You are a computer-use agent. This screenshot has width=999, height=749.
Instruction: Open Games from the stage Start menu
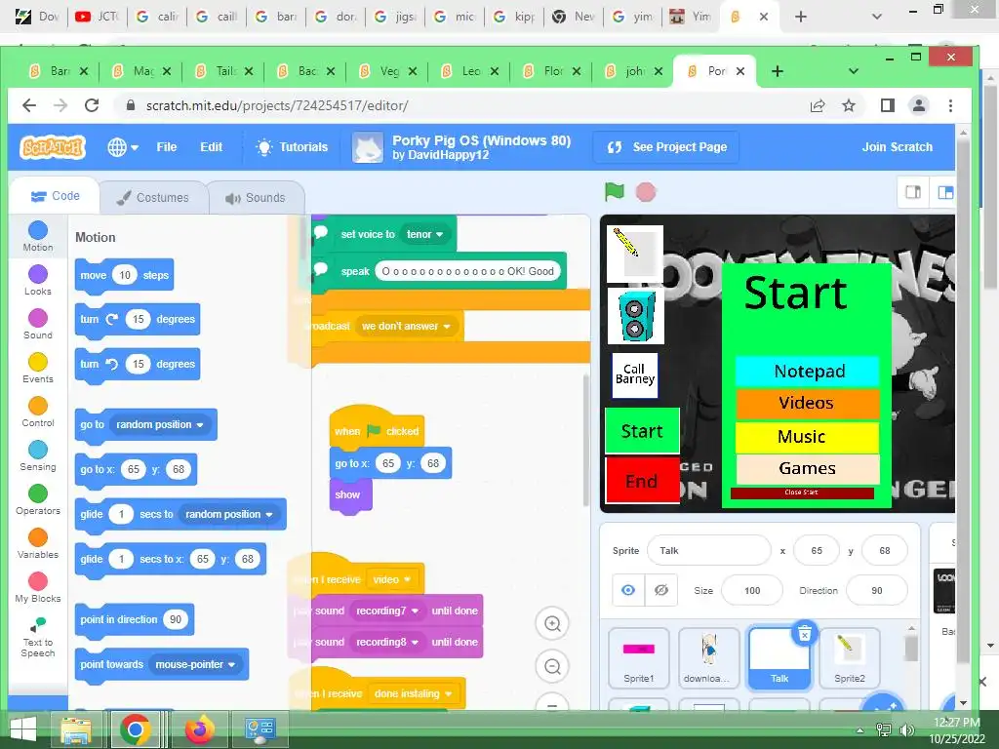pos(808,469)
